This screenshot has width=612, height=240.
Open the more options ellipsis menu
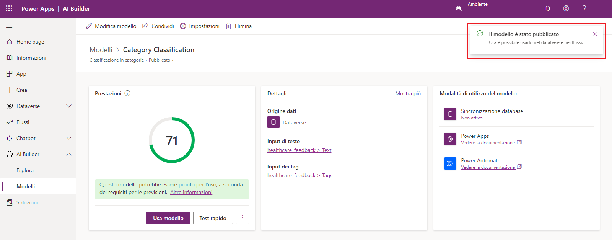point(243,218)
